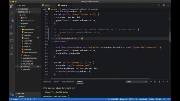
Task: Switch to the App.js editor tab
Action: (47, 6)
